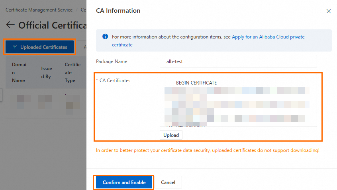Click the back arrow beside Official Certificates

10,25
